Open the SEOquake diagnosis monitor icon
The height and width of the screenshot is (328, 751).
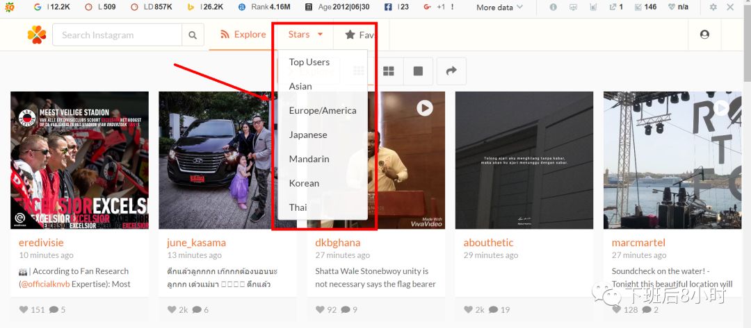click(x=573, y=7)
